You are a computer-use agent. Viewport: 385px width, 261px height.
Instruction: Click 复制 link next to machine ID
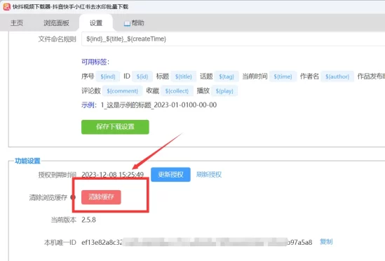click(326, 242)
